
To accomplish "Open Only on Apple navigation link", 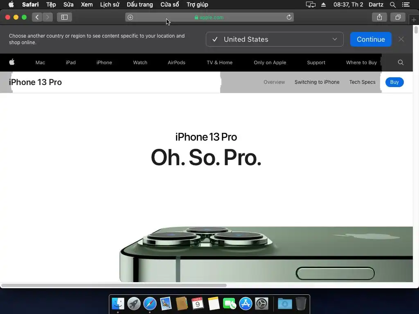I will pyautogui.click(x=270, y=63).
